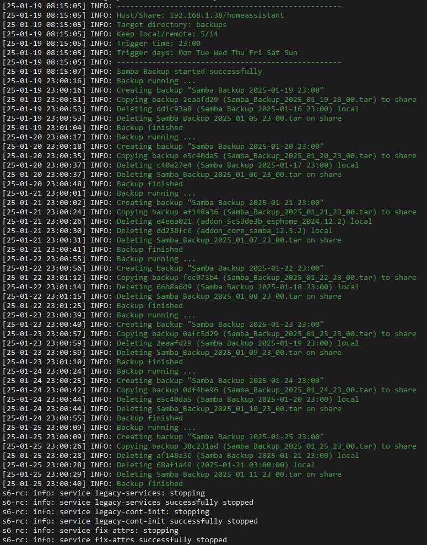
Task: Click the Creating backup 2025-01-19 line
Action: click(220, 90)
